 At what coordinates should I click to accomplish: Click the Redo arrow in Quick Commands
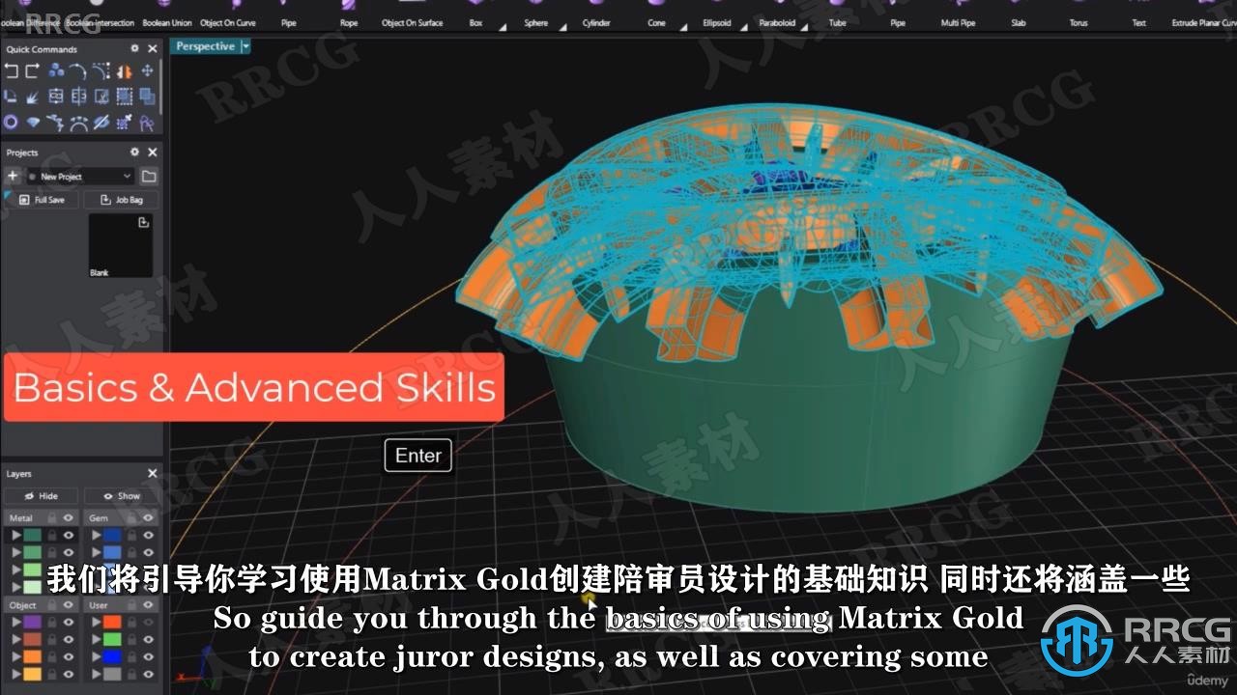tap(34, 70)
